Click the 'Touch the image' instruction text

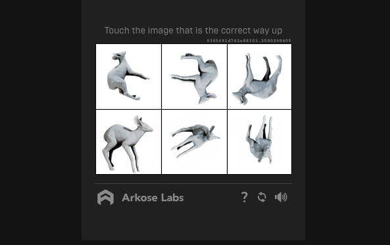[193, 31]
